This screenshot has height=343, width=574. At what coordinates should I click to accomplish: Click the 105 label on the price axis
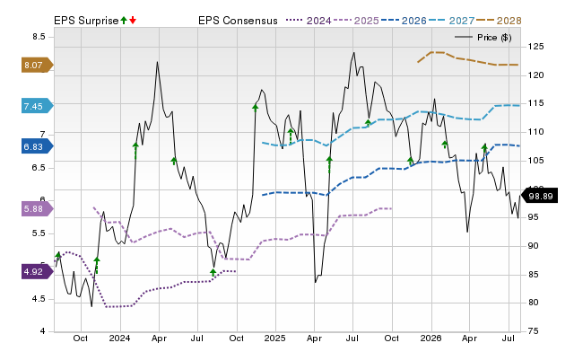pos(536,161)
